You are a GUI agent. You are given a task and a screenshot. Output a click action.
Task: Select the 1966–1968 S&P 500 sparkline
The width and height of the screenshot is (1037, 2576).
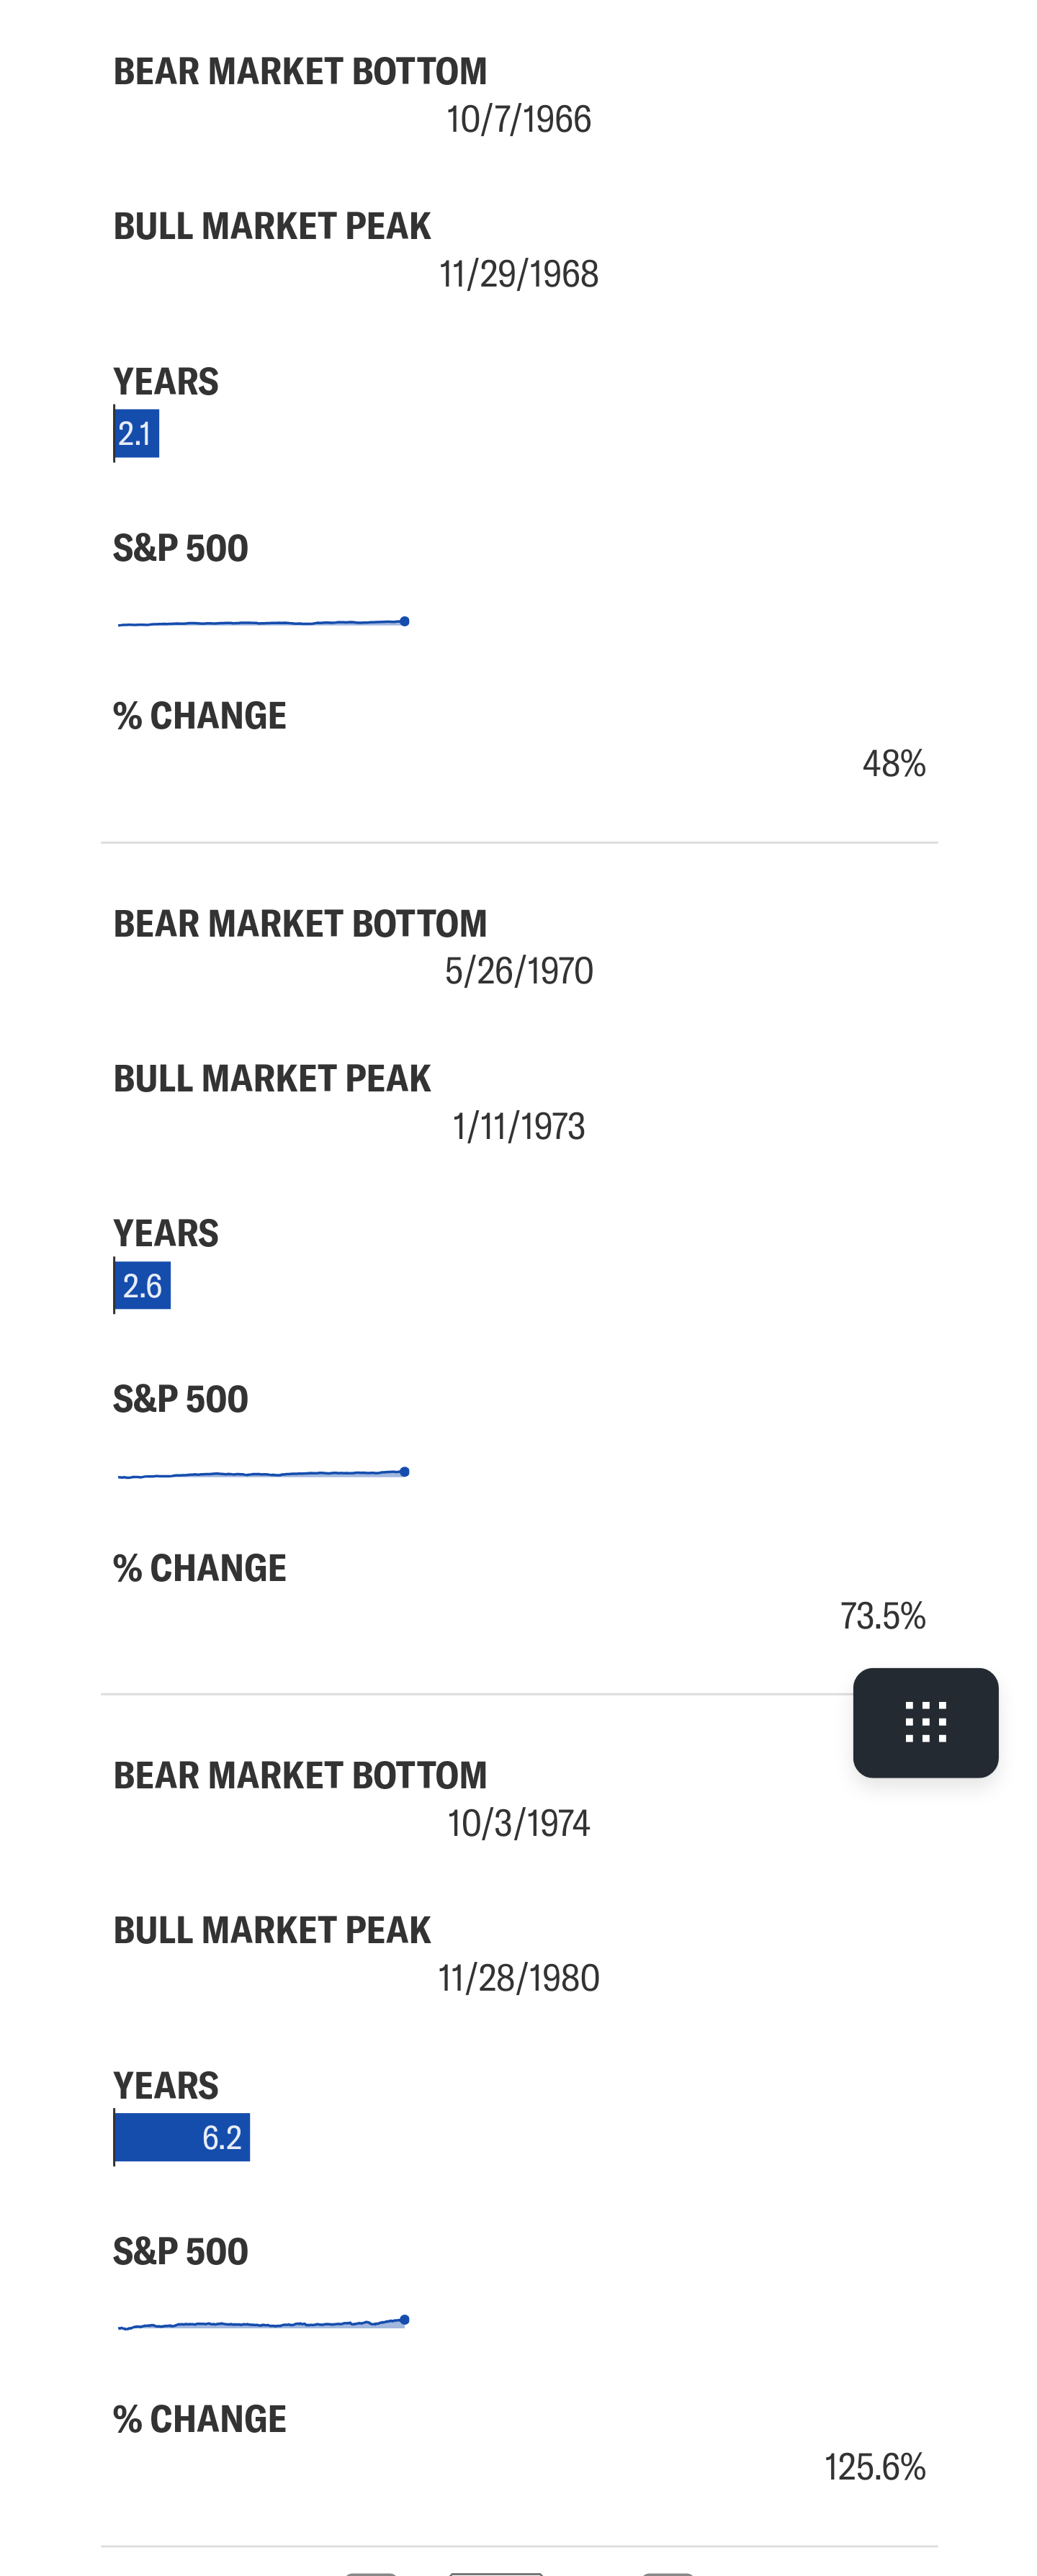click(263, 623)
